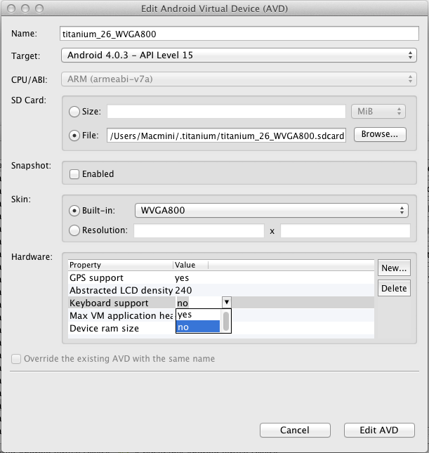Click the resolution width field

[199, 231]
